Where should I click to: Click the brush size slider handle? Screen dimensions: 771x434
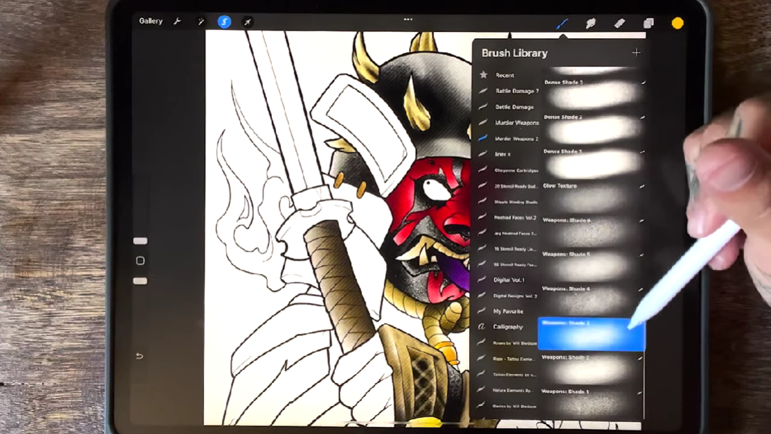coord(140,241)
